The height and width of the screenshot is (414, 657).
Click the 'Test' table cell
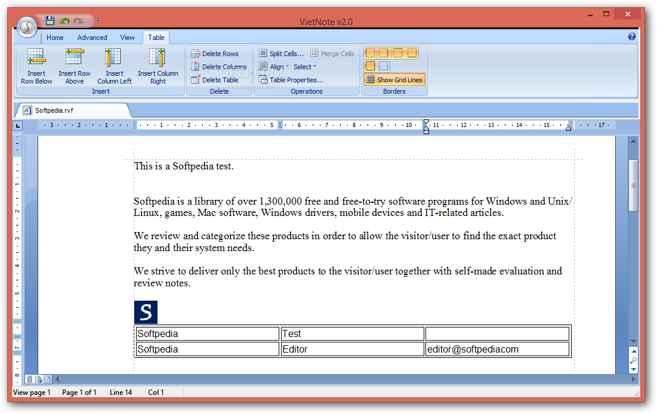[353, 334]
